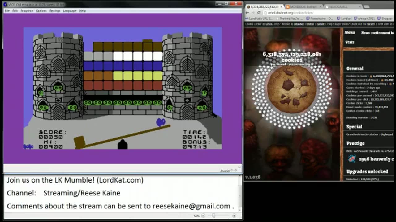Click the forum link in top bar

(371, 24)
